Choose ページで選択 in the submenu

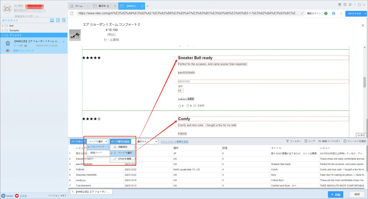click(122, 153)
